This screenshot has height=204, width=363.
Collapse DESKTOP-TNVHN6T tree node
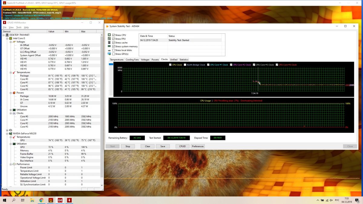pyautogui.click(x=4, y=35)
